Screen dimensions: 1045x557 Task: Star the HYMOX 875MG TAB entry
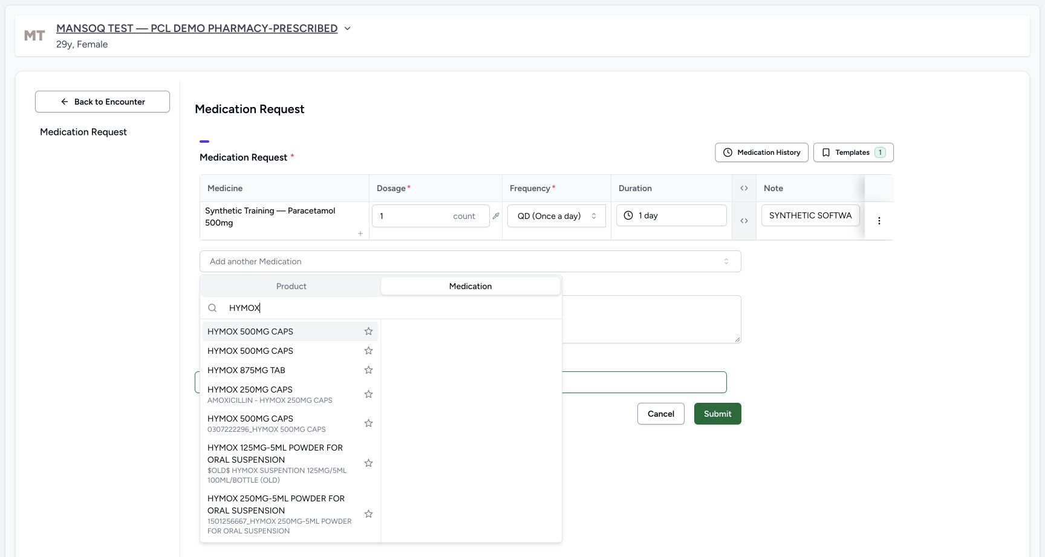coord(368,370)
